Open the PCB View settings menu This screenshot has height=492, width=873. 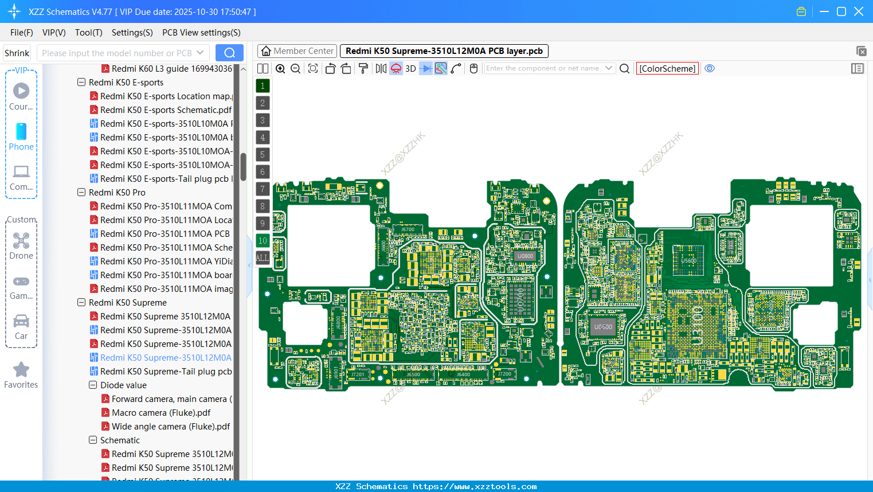click(201, 33)
